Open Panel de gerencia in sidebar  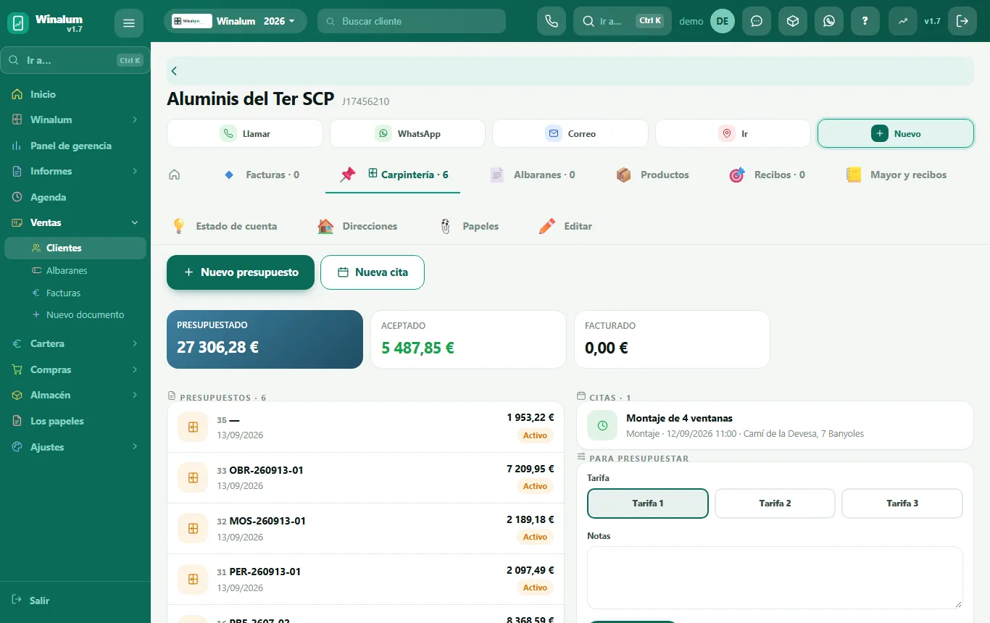tap(75, 146)
